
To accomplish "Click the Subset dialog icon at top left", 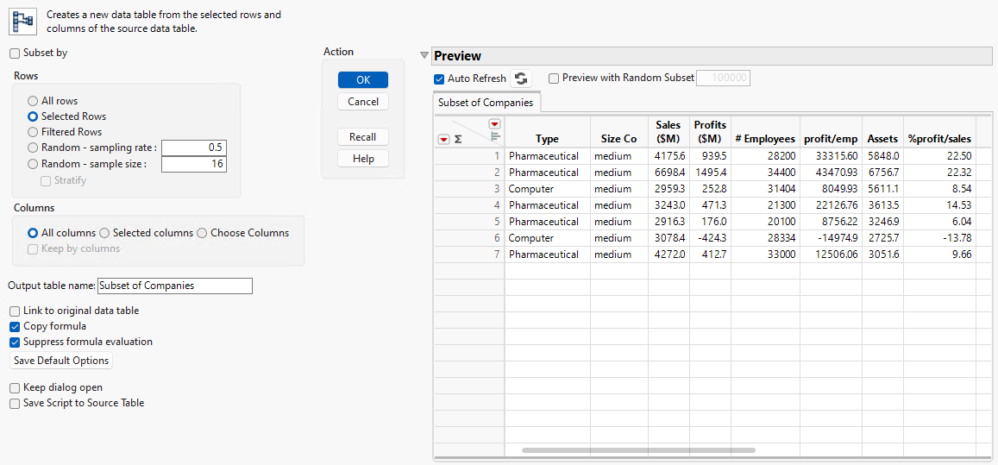I will [22, 22].
